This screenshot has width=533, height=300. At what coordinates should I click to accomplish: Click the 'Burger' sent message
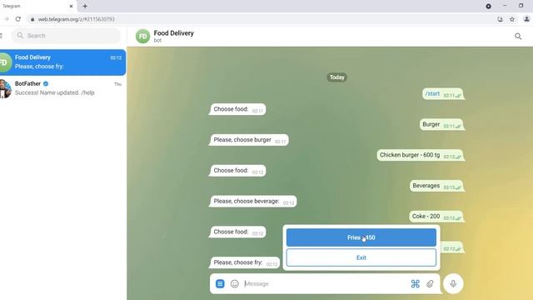(x=441, y=124)
